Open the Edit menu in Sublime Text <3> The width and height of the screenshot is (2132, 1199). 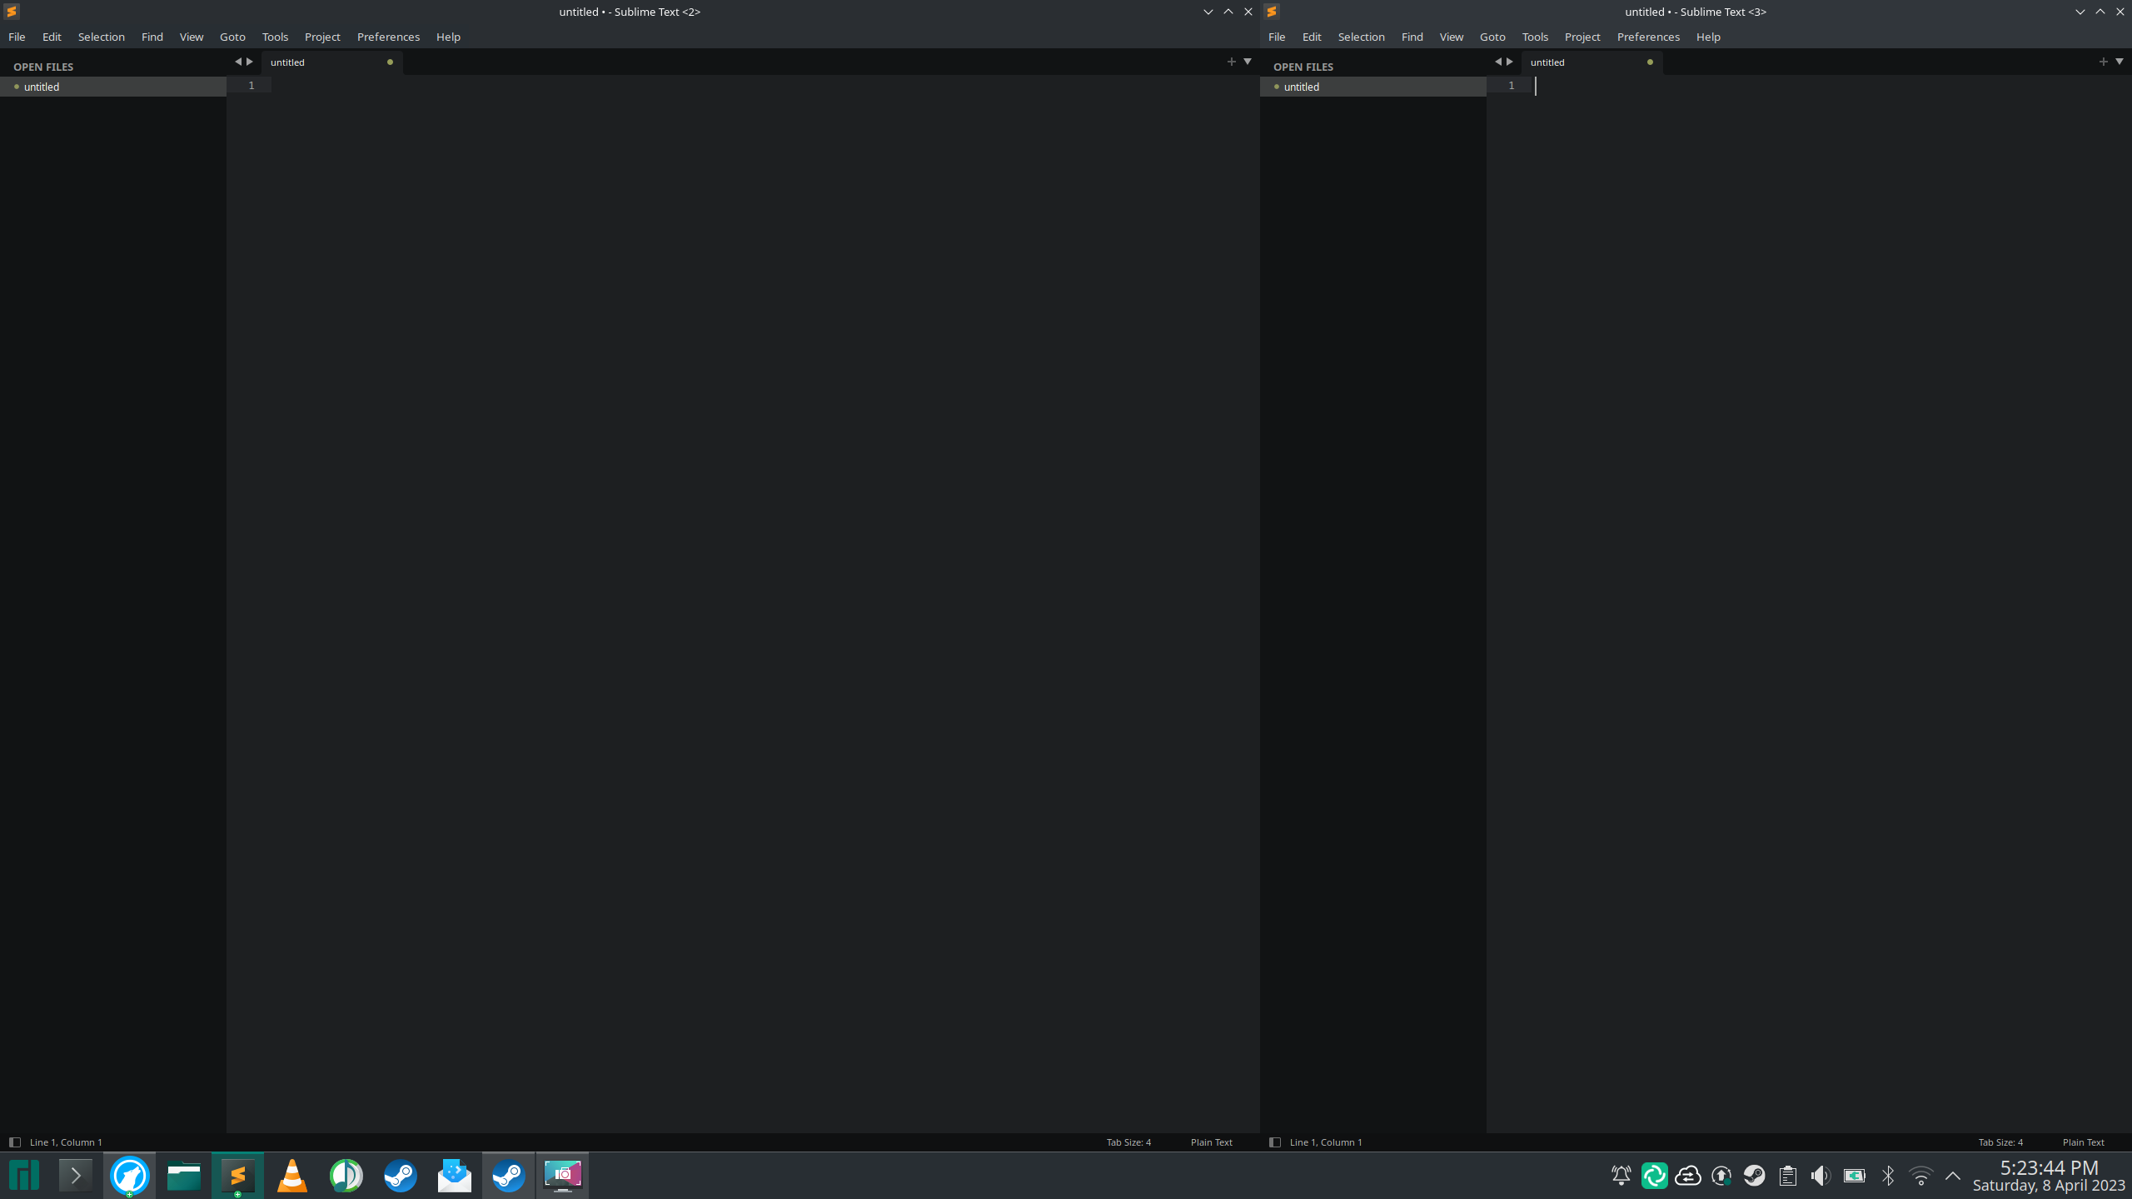coord(1312,37)
